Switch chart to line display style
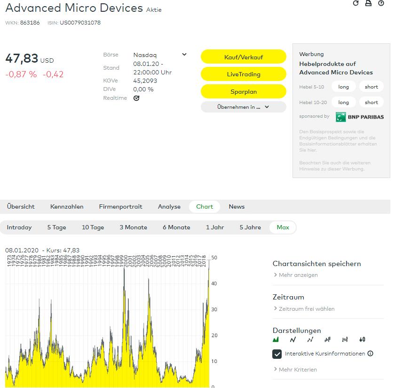Viewport: 403px width, 388px height. click(292, 339)
